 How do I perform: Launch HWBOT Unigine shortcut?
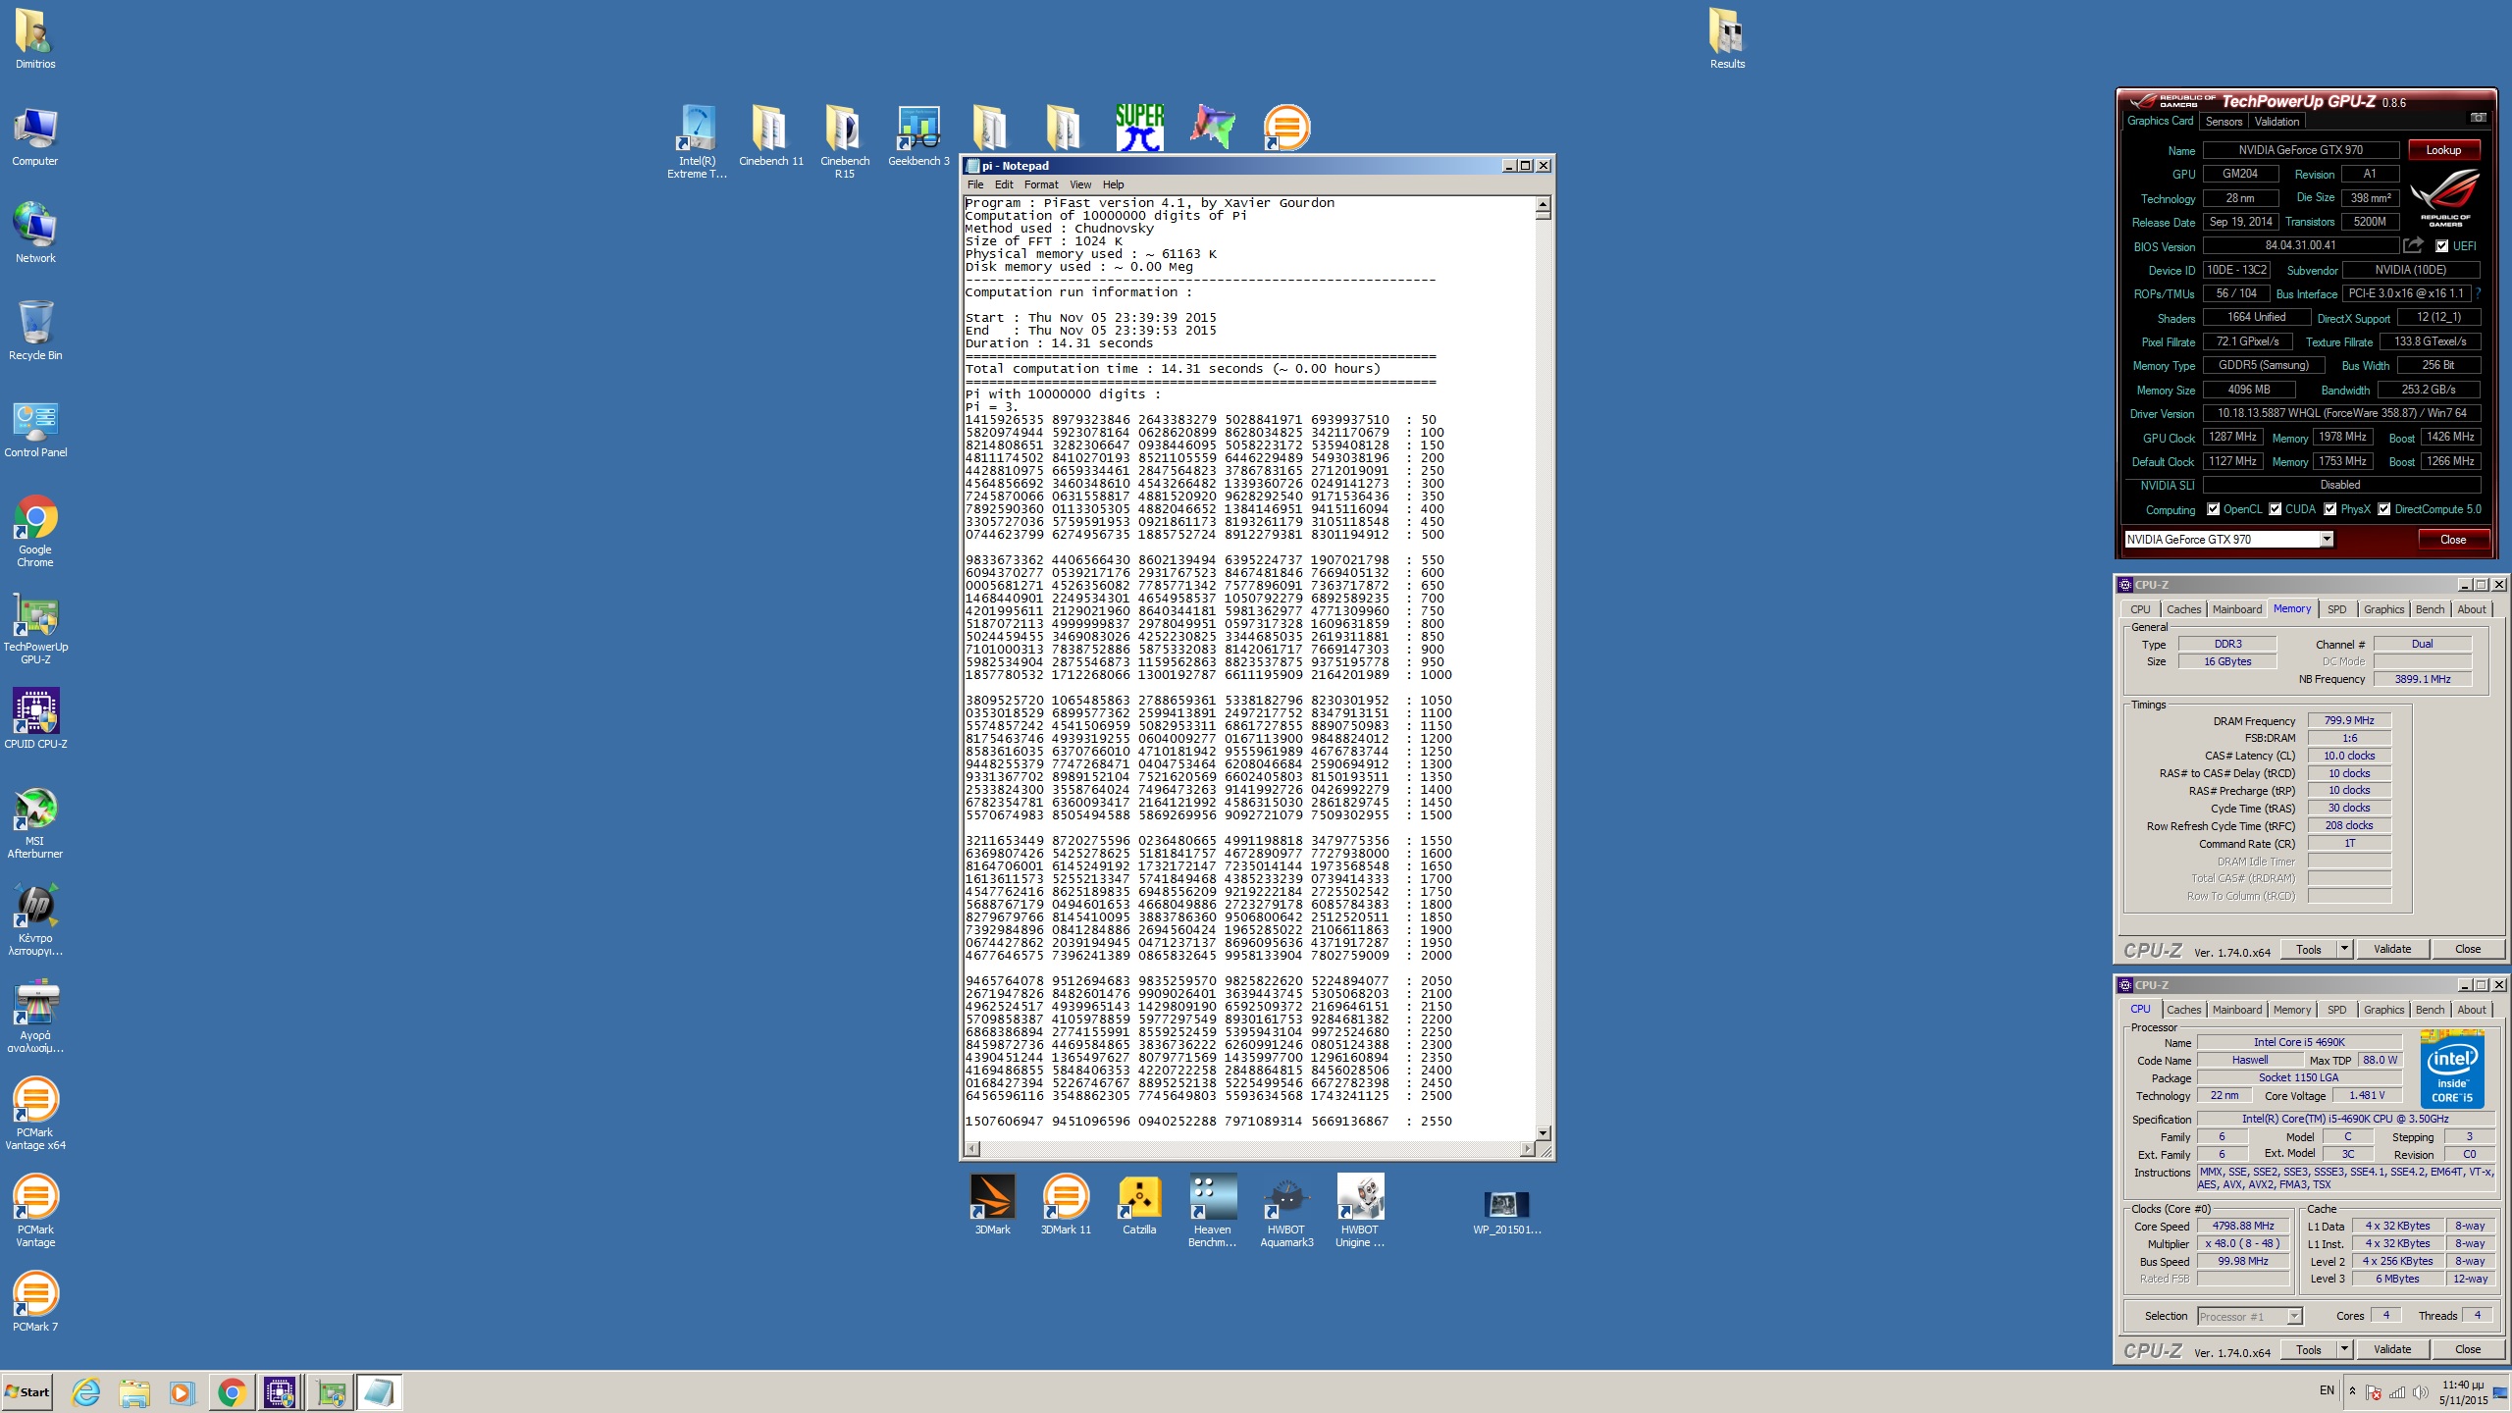1360,1210
